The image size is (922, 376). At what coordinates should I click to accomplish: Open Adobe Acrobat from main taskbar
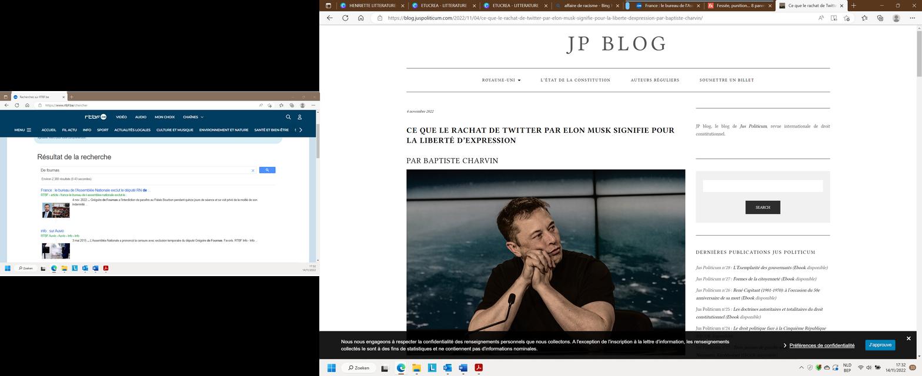479,368
